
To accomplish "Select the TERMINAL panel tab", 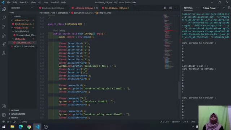I will coord(188,8).
